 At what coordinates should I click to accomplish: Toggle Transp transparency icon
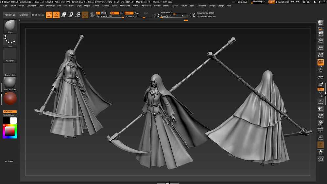tap(320, 138)
